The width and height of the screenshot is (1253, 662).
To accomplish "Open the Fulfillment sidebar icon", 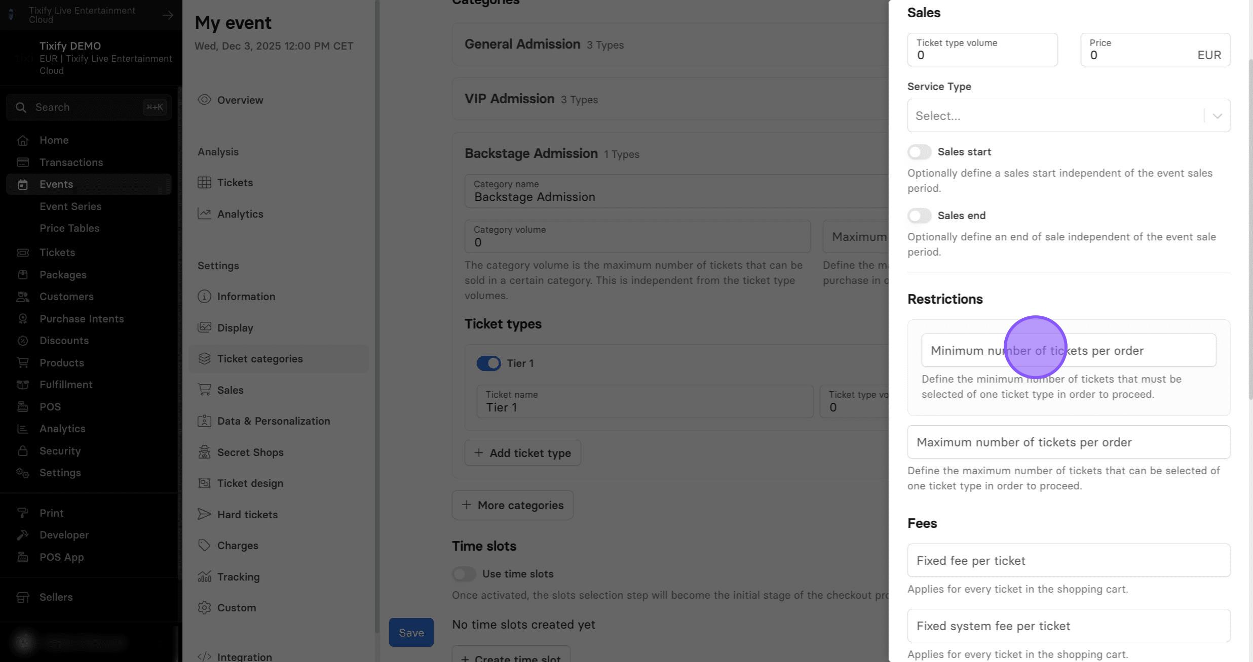I will pyautogui.click(x=22, y=385).
